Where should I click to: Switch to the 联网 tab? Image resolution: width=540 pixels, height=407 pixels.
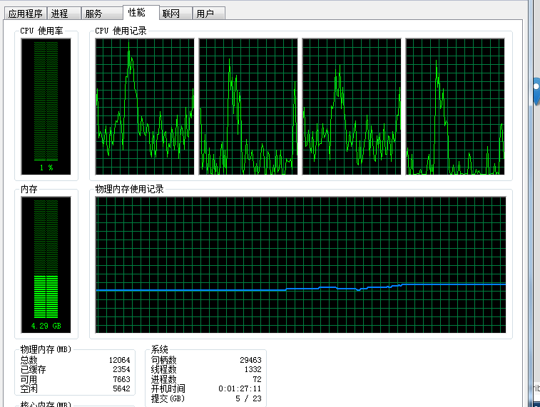tap(175, 14)
